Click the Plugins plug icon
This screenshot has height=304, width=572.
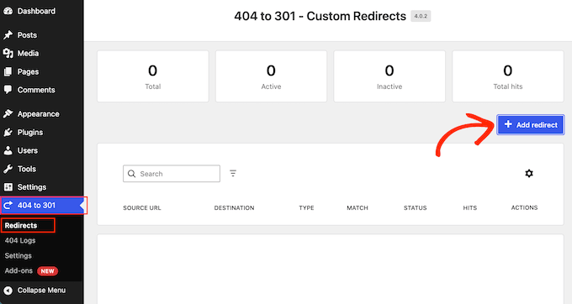[x=8, y=132]
